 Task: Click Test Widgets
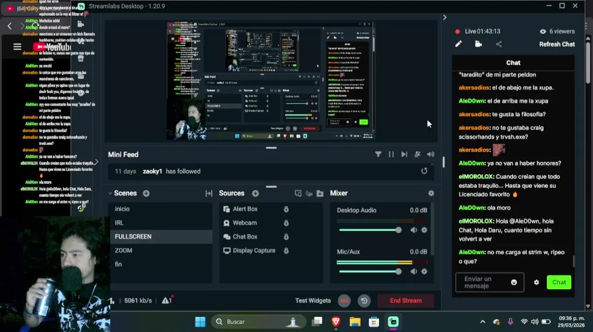tap(313, 301)
